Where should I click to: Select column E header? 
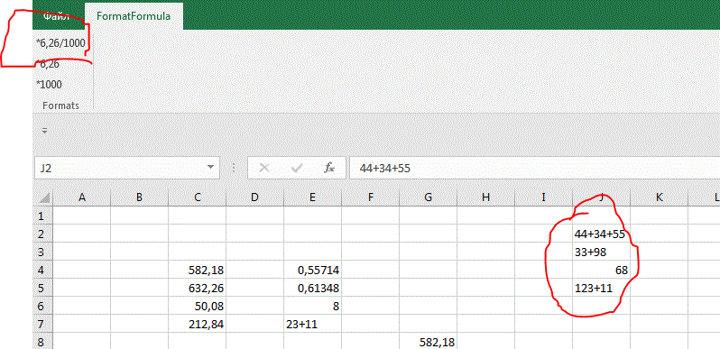[313, 197]
